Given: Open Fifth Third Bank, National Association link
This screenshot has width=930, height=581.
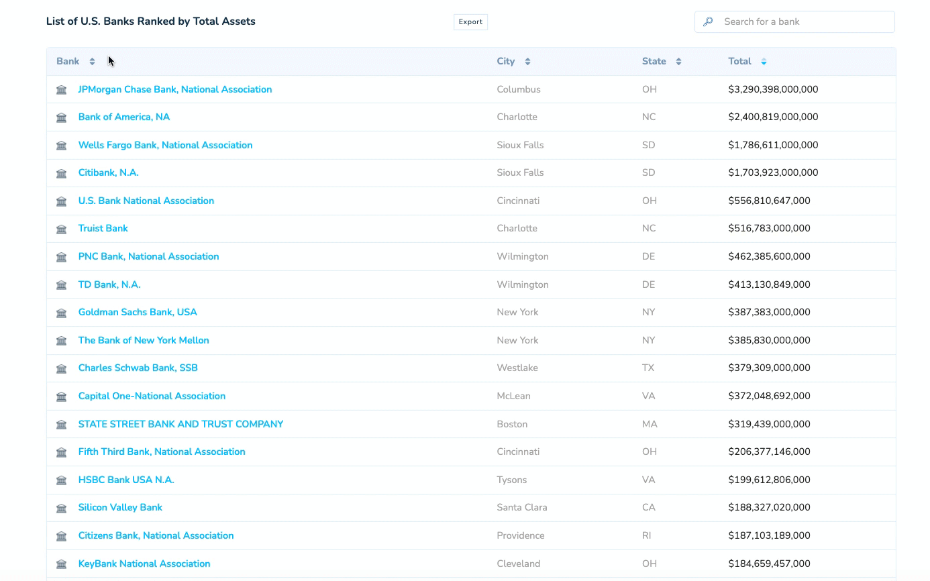Looking at the screenshot, I should pyautogui.click(x=162, y=452).
